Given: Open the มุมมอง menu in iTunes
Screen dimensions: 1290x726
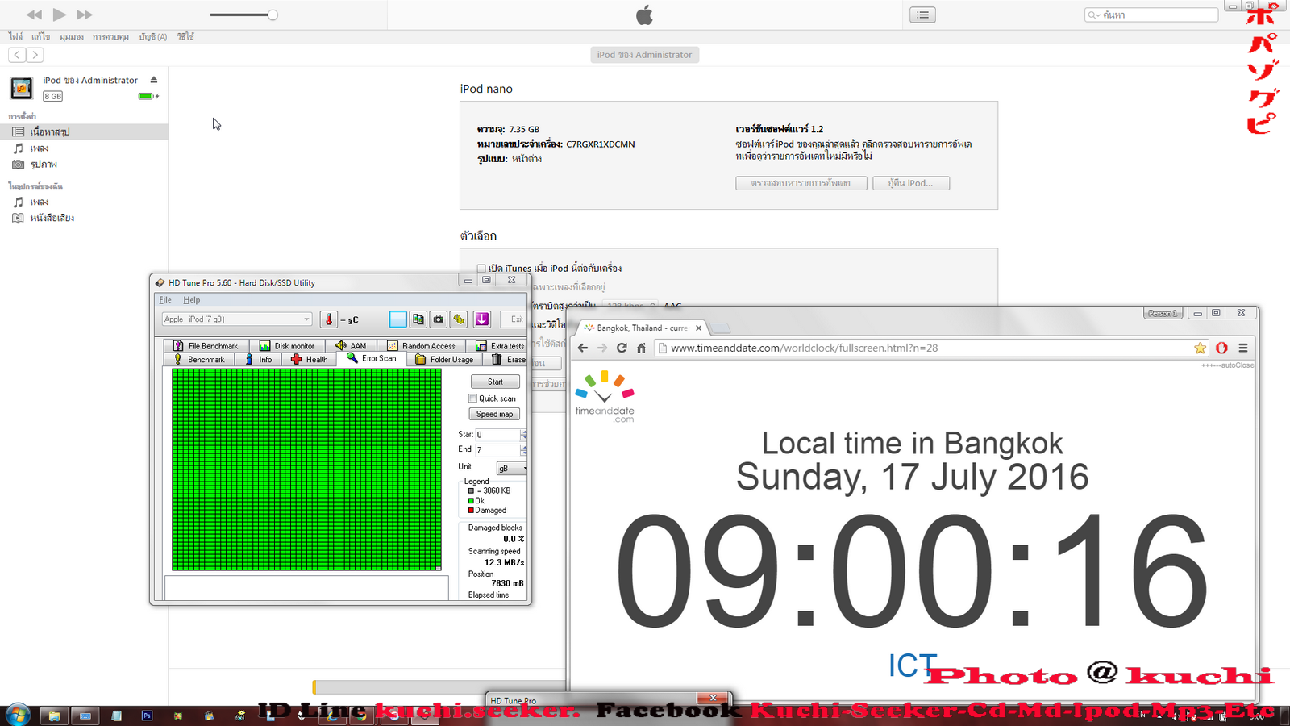Looking at the screenshot, I should click(72, 36).
